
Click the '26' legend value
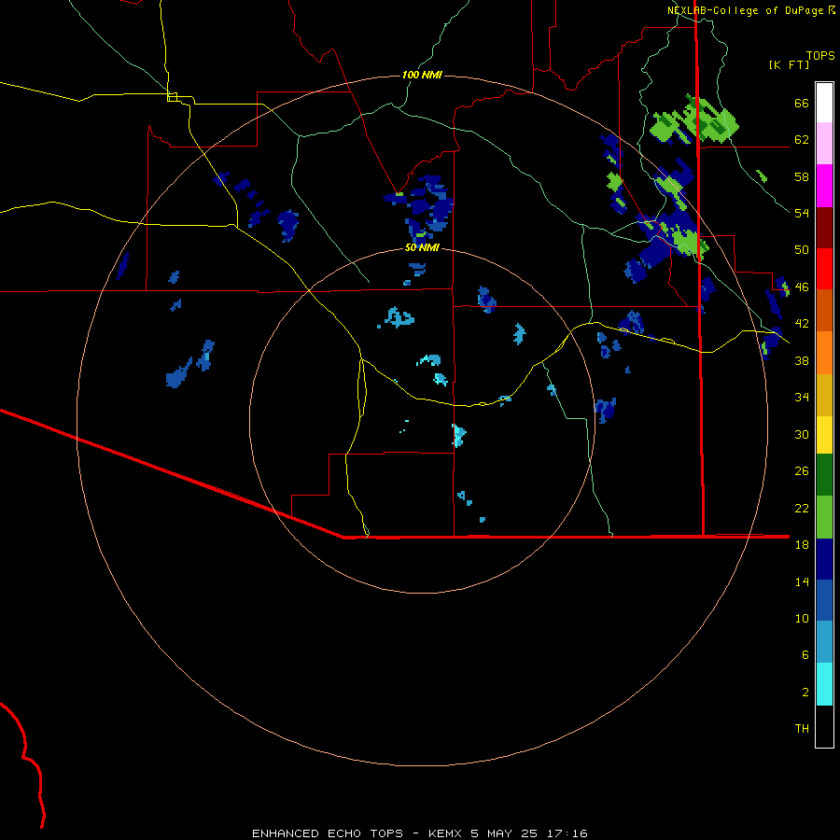click(x=802, y=471)
